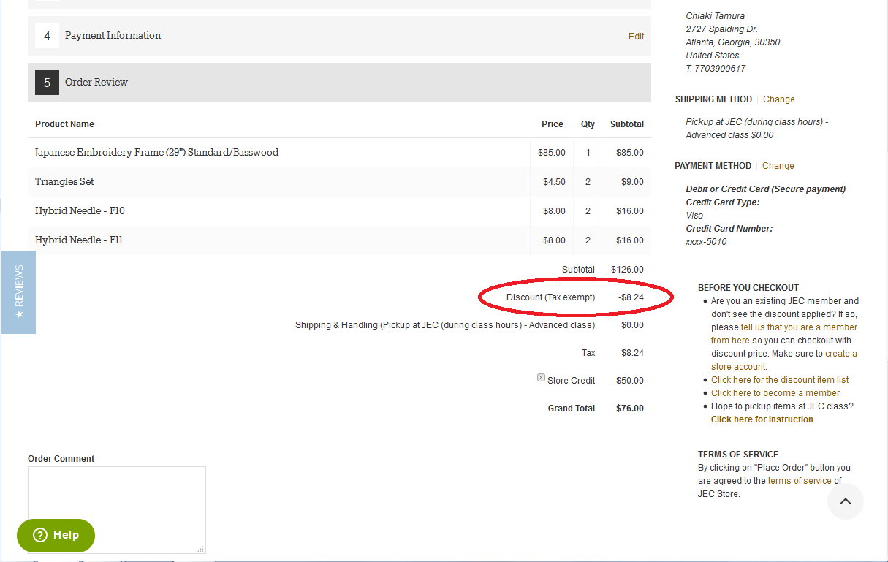Open the discount item list link

(779, 380)
